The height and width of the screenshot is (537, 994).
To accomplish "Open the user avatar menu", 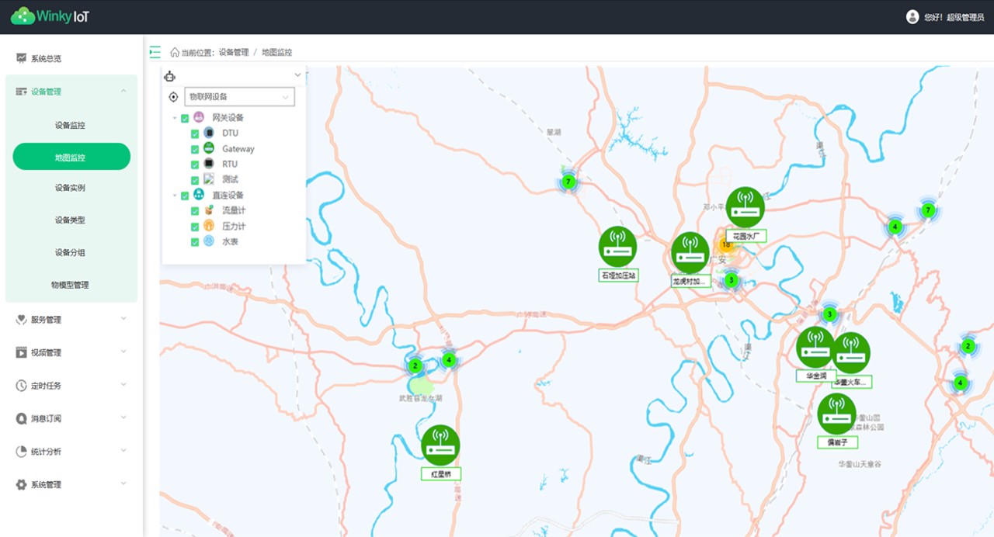I will [912, 16].
